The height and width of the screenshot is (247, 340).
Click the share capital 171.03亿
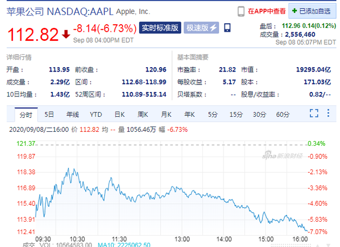(x=317, y=82)
